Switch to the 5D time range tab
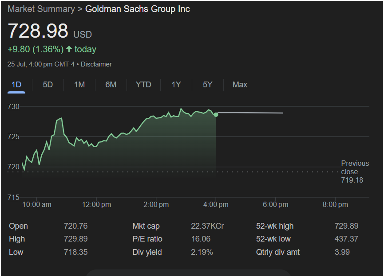This screenshot has width=384, height=277. [x=48, y=85]
